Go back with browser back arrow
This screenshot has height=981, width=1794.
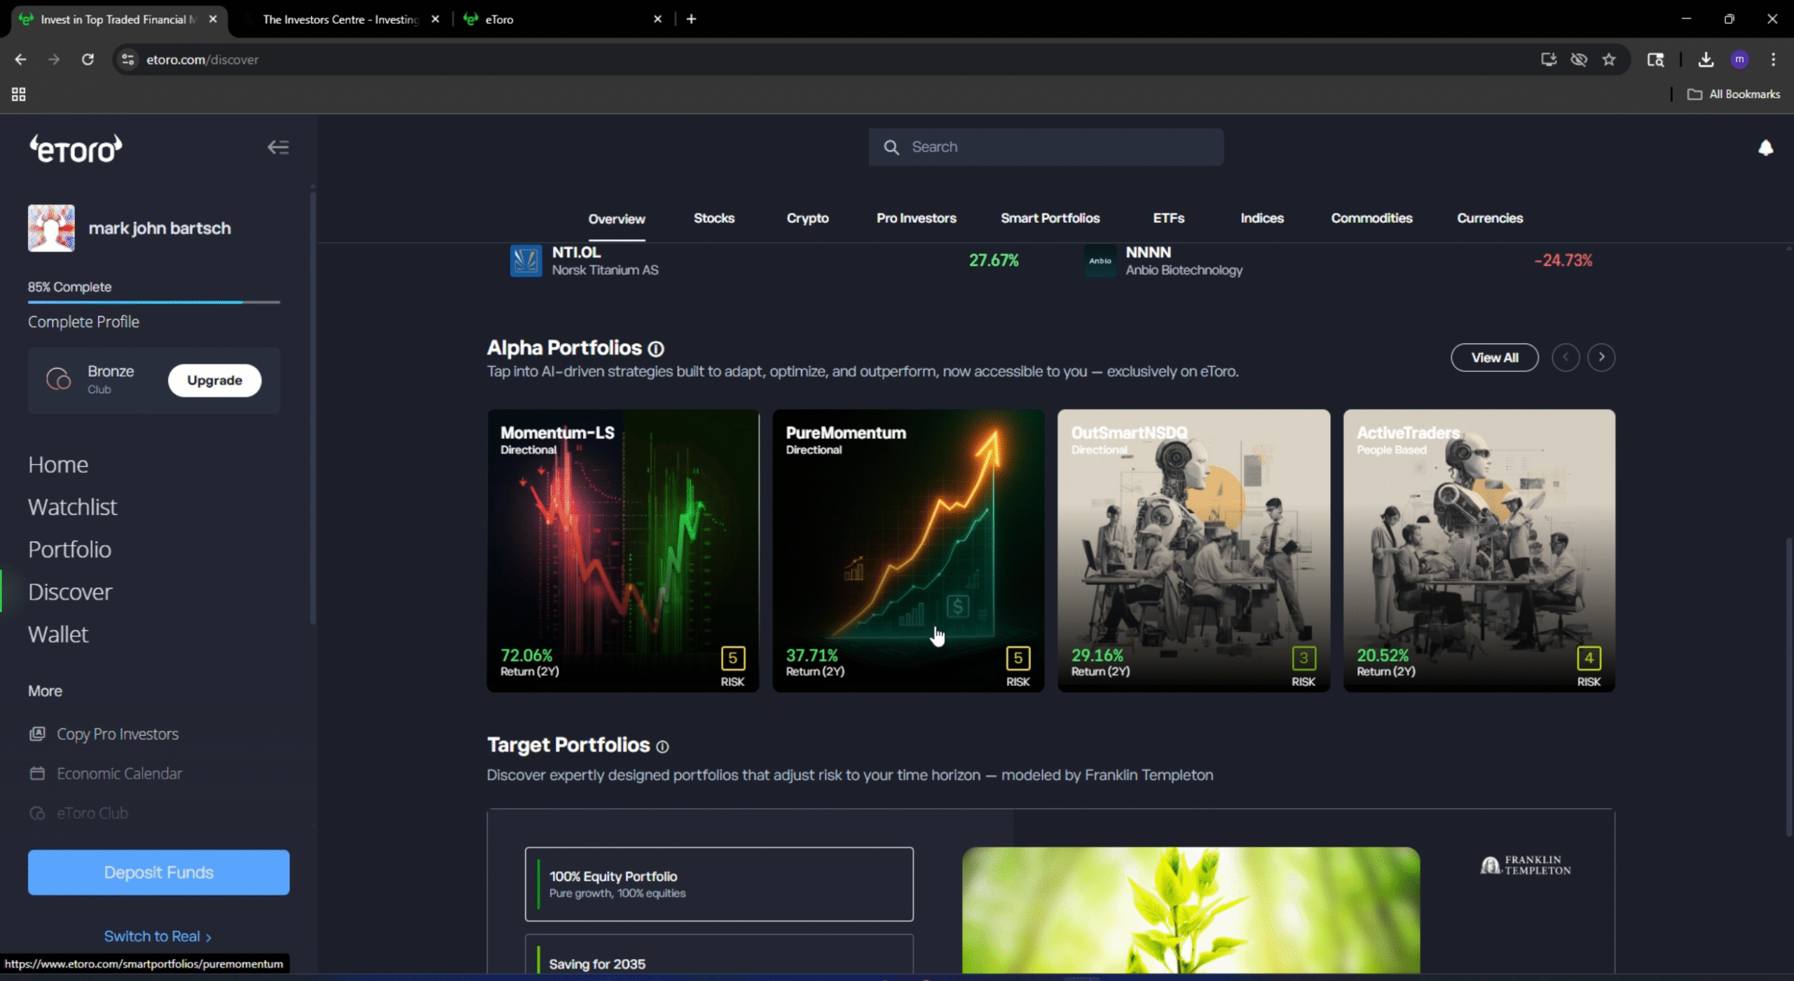point(20,60)
